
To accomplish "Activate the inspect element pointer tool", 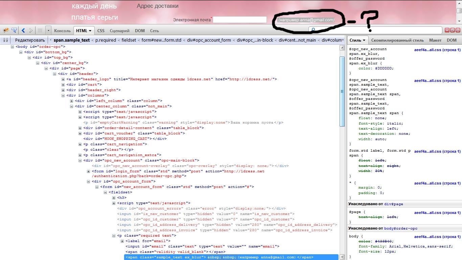I will tap(14, 30).
